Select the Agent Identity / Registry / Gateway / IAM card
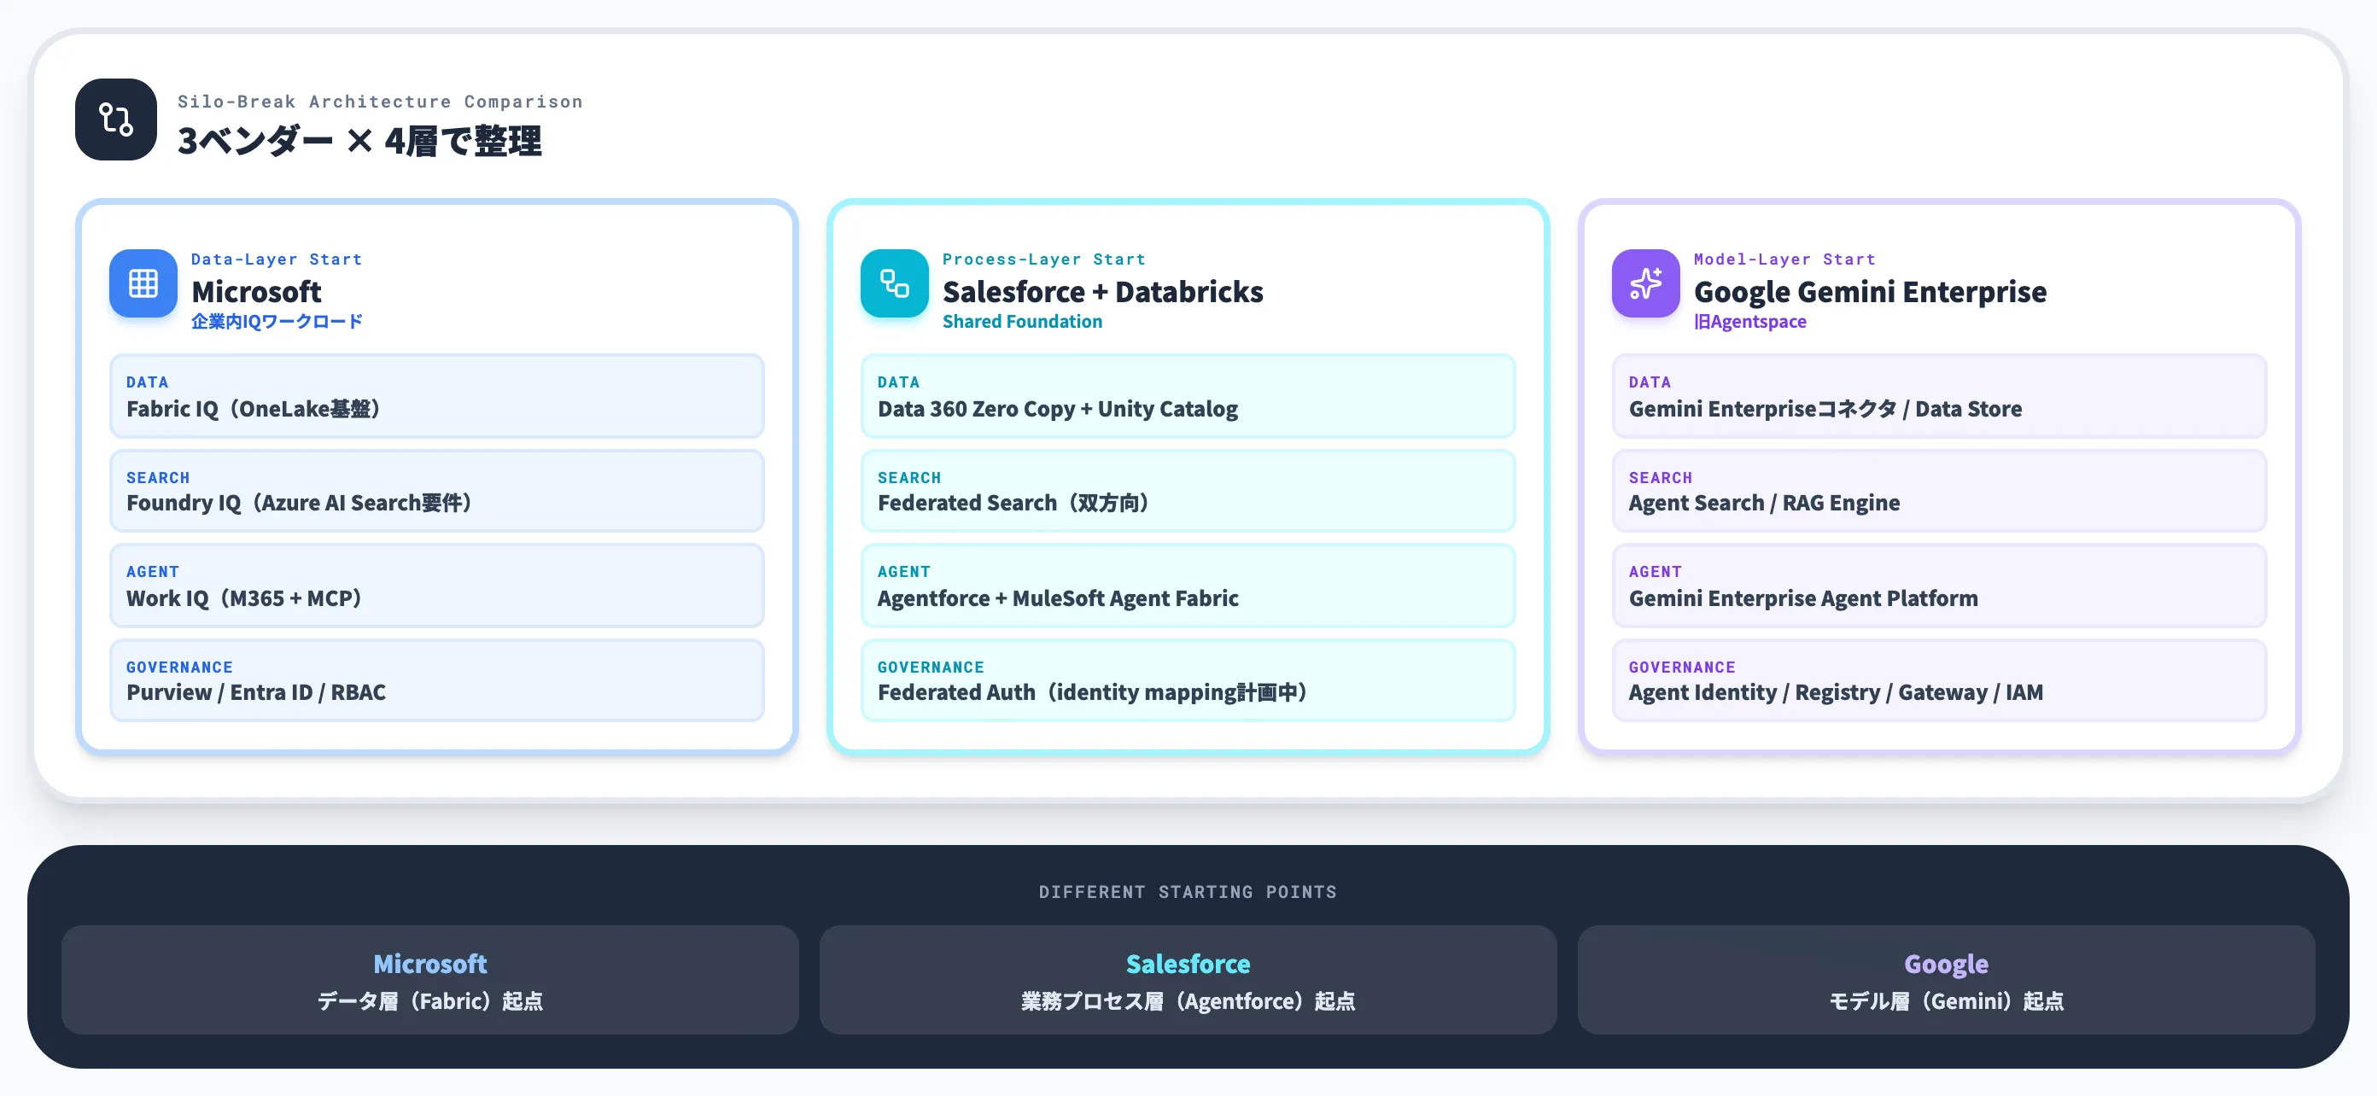Screen dimensions: 2377x1096 tap(1939, 681)
